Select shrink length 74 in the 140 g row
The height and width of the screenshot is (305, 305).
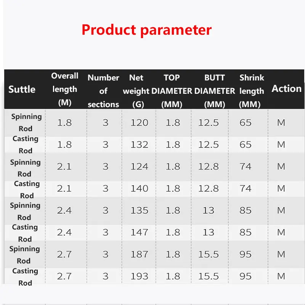(246, 188)
